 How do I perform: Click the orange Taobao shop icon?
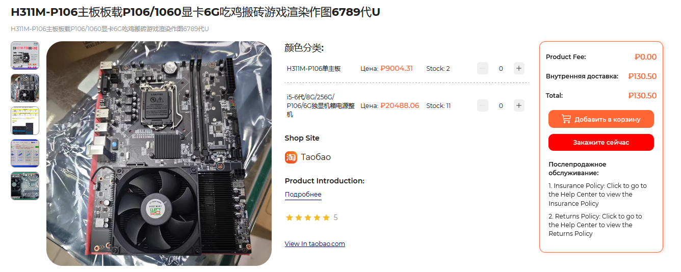point(291,157)
